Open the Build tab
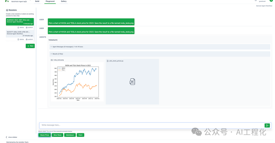This screenshot has height=143, width=275. click(x=37, y=1)
